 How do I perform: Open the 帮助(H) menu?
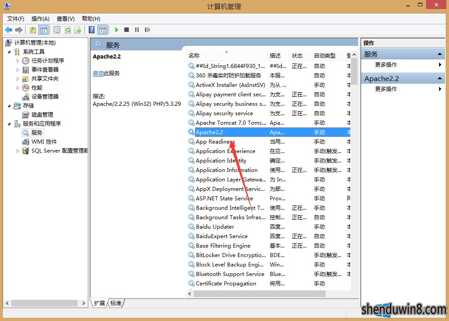tap(91, 19)
